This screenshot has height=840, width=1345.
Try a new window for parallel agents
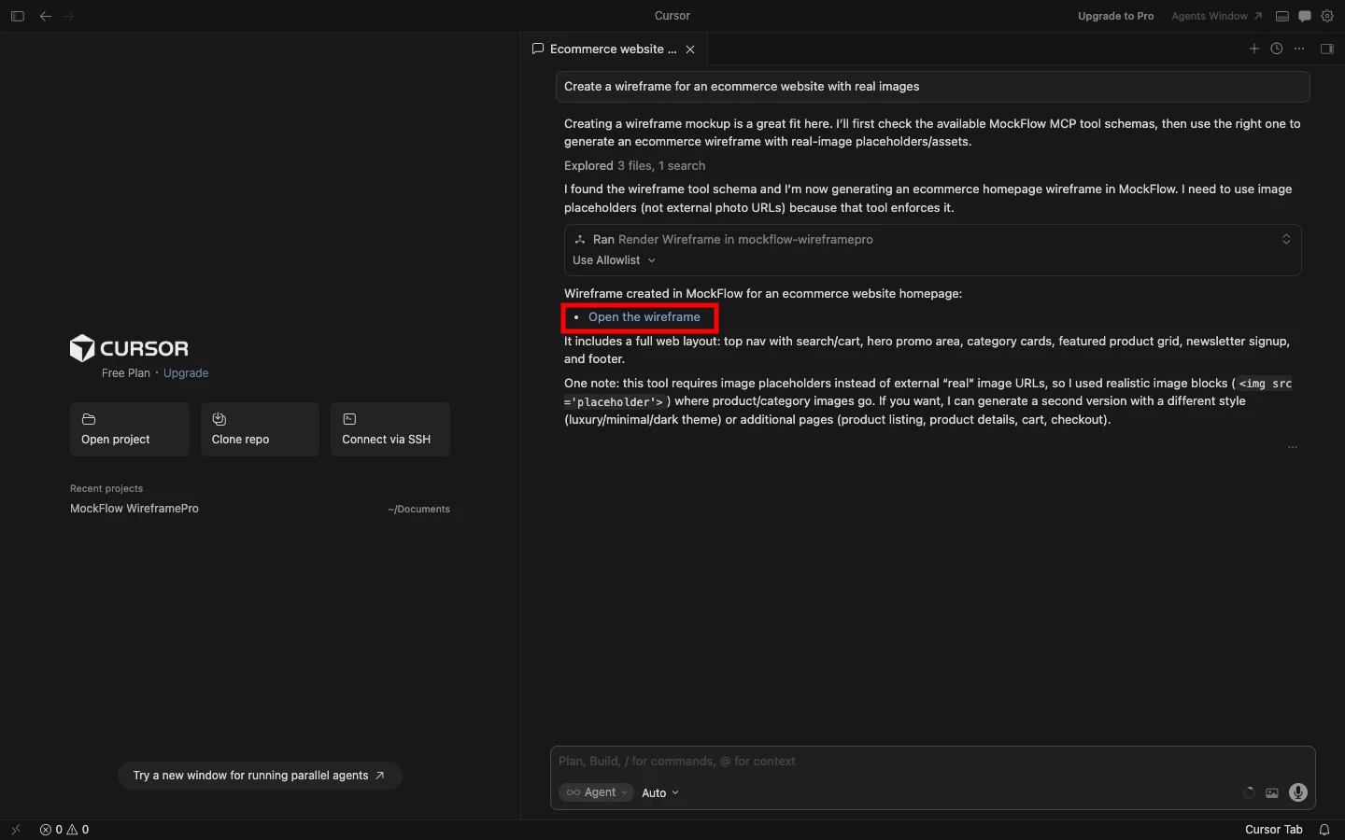click(x=260, y=776)
